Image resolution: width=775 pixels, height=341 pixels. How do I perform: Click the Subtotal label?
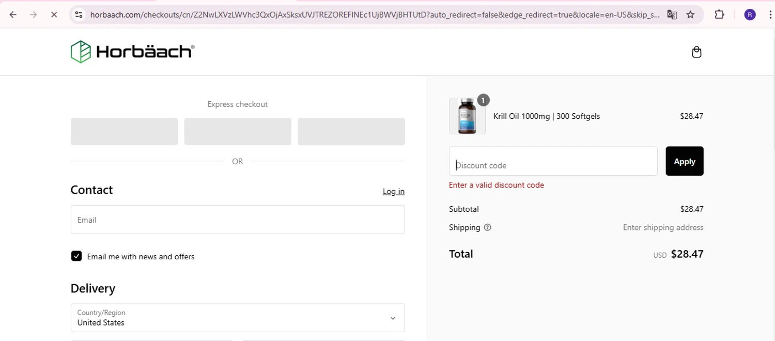(x=464, y=209)
